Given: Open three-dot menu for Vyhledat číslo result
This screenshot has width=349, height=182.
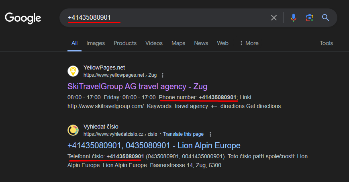Looking at the screenshot, I should click(x=210, y=134).
